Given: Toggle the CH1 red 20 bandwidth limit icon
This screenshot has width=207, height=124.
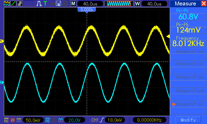Looking at the screenshot, I should coord(12,120).
